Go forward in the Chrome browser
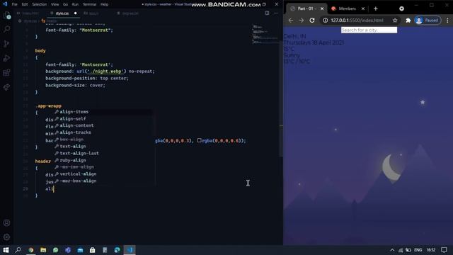Viewport: 453px width, 255px height. (302, 21)
